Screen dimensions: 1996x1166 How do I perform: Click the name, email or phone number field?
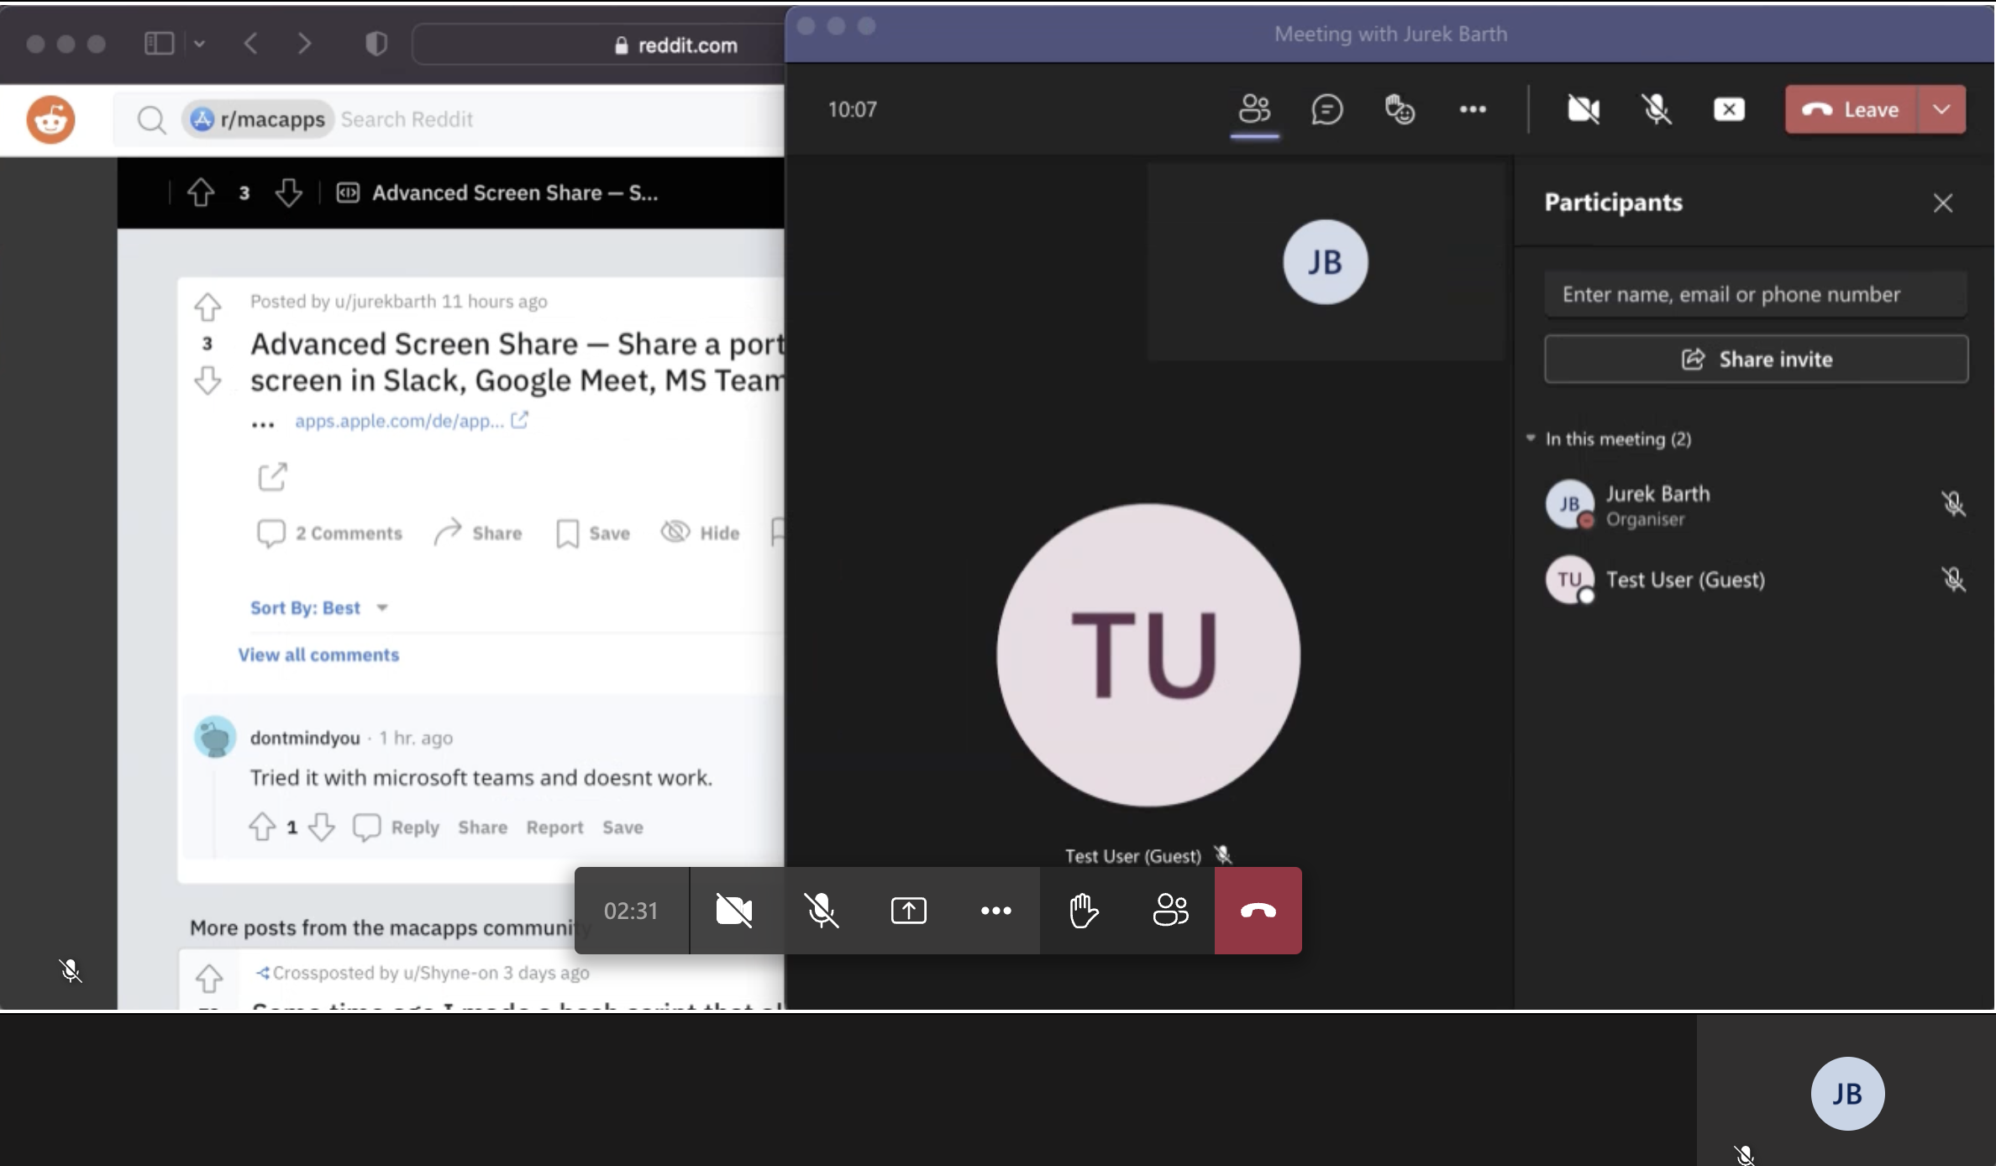click(x=1756, y=294)
